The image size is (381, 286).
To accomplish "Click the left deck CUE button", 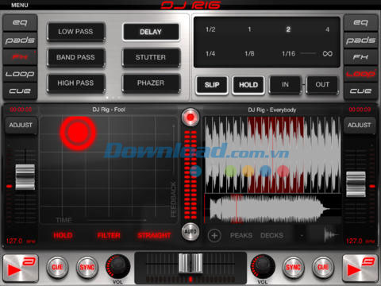I will 57,267.
